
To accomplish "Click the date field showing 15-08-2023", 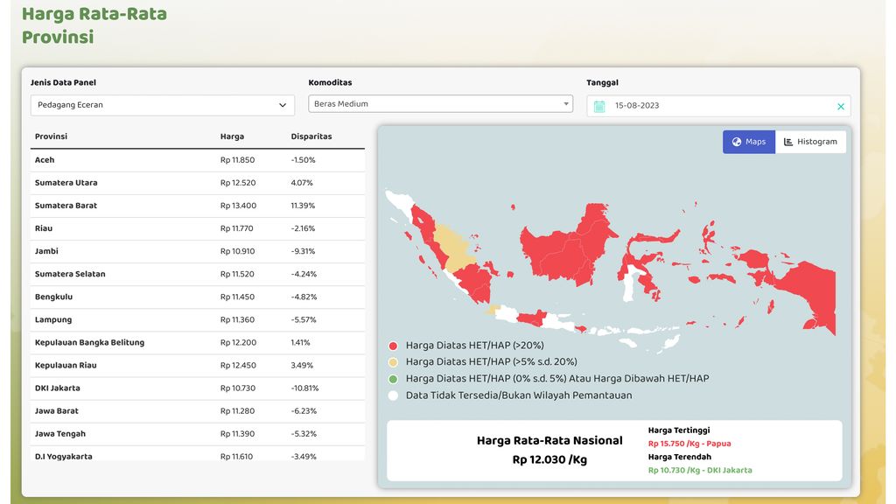I will click(718, 106).
